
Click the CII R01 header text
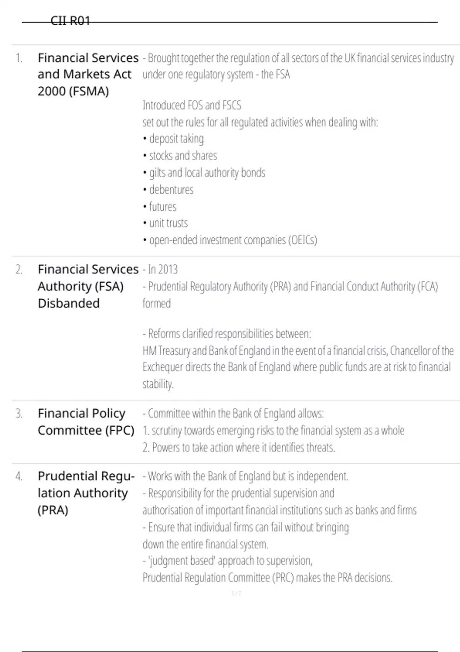pyautogui.click(x=70, y=21)
